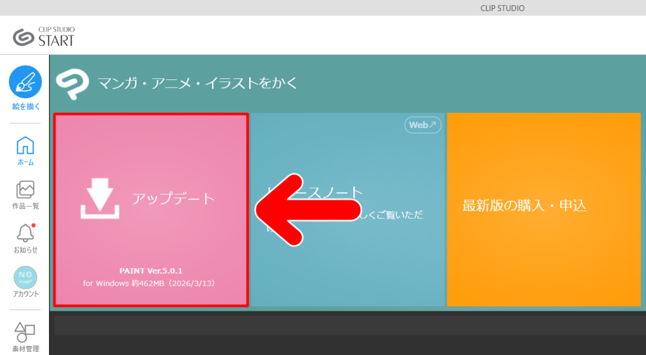This screenshot has width=646, height=355.
Task: Click the download arrow icon on update tile
Action: click(100, 198)
